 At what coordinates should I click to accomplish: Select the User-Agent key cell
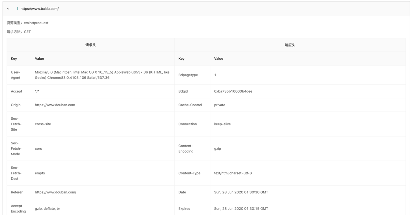tap(19, 75)
